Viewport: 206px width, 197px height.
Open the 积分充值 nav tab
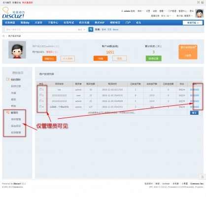click(x=84, y=23)
